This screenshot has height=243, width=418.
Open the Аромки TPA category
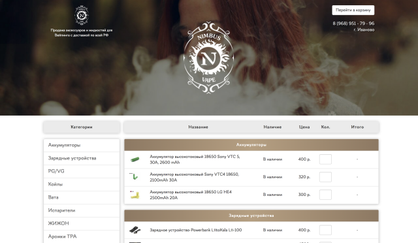pos(82,236)
